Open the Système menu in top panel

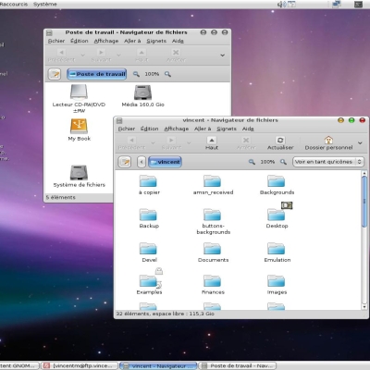coord(45,4)
